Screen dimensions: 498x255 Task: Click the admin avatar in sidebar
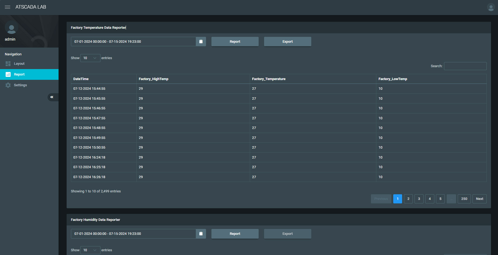(x=12, y=28)
